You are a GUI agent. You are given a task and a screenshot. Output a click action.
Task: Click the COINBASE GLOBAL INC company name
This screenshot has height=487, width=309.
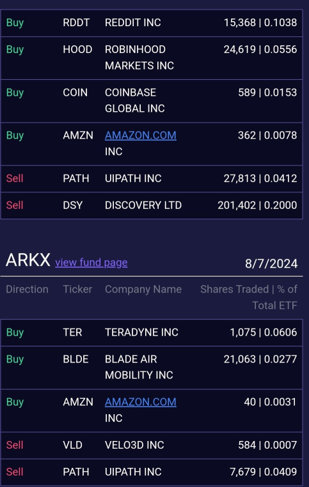(x=135, y=100)
